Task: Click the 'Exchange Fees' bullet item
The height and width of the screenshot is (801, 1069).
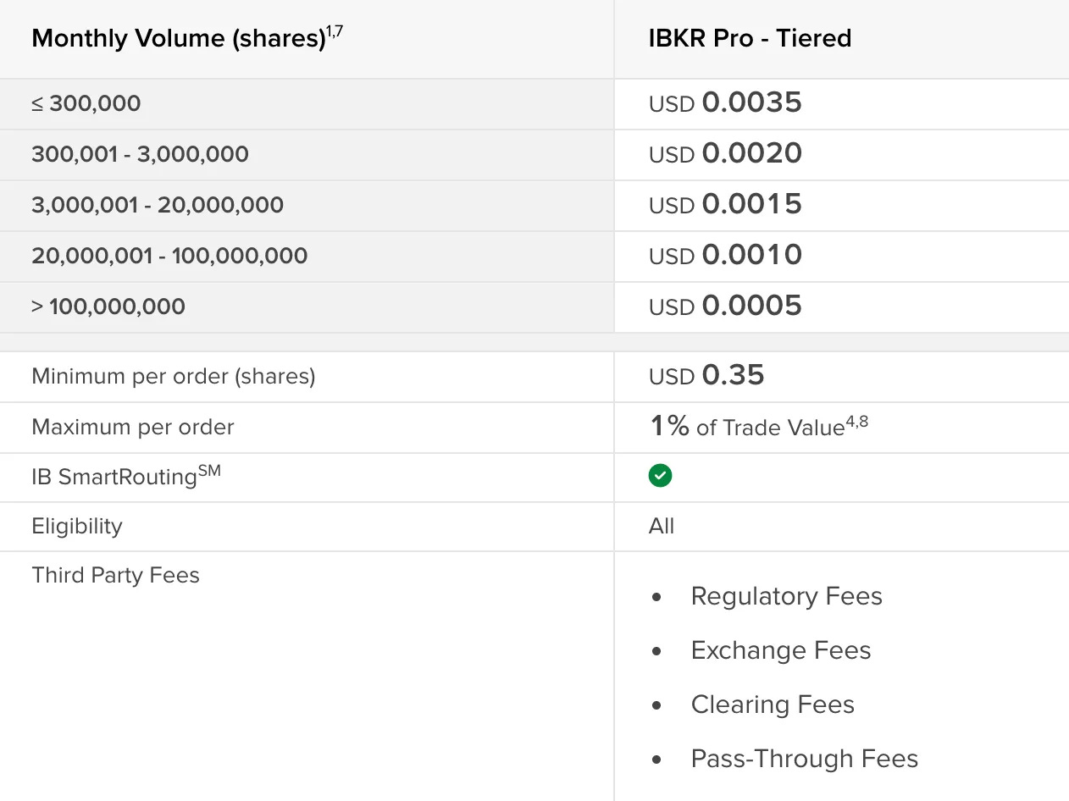Action: (781, 650)
